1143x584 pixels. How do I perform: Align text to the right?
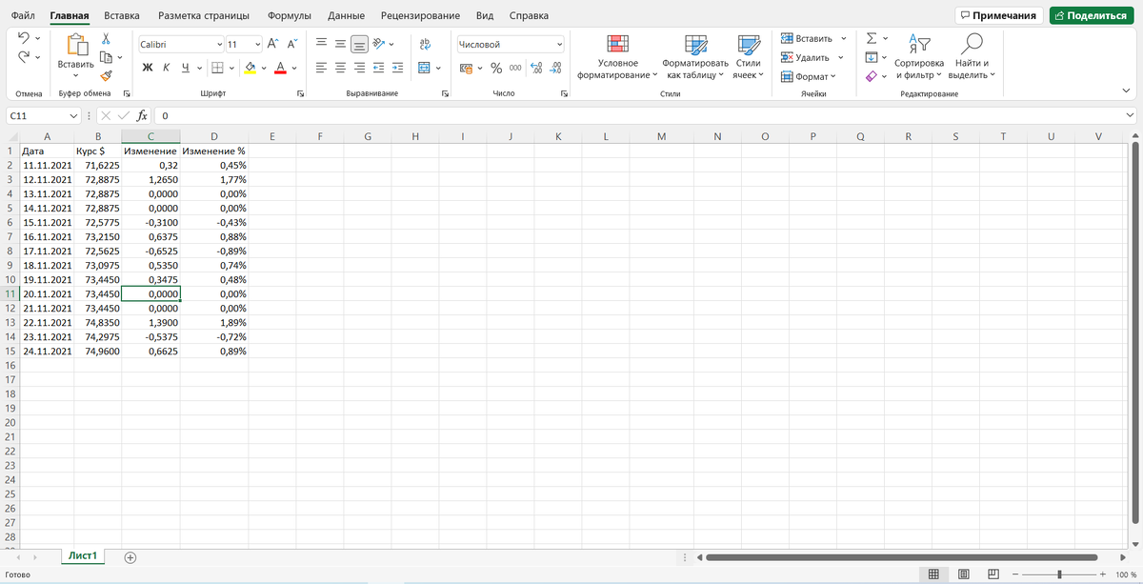[x=359, y=68]
